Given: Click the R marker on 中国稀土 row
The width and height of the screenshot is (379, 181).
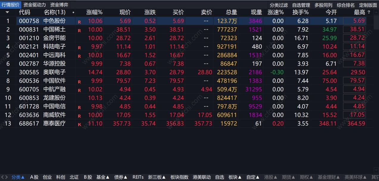Looking at the screenshot, I should coord(79,30).
